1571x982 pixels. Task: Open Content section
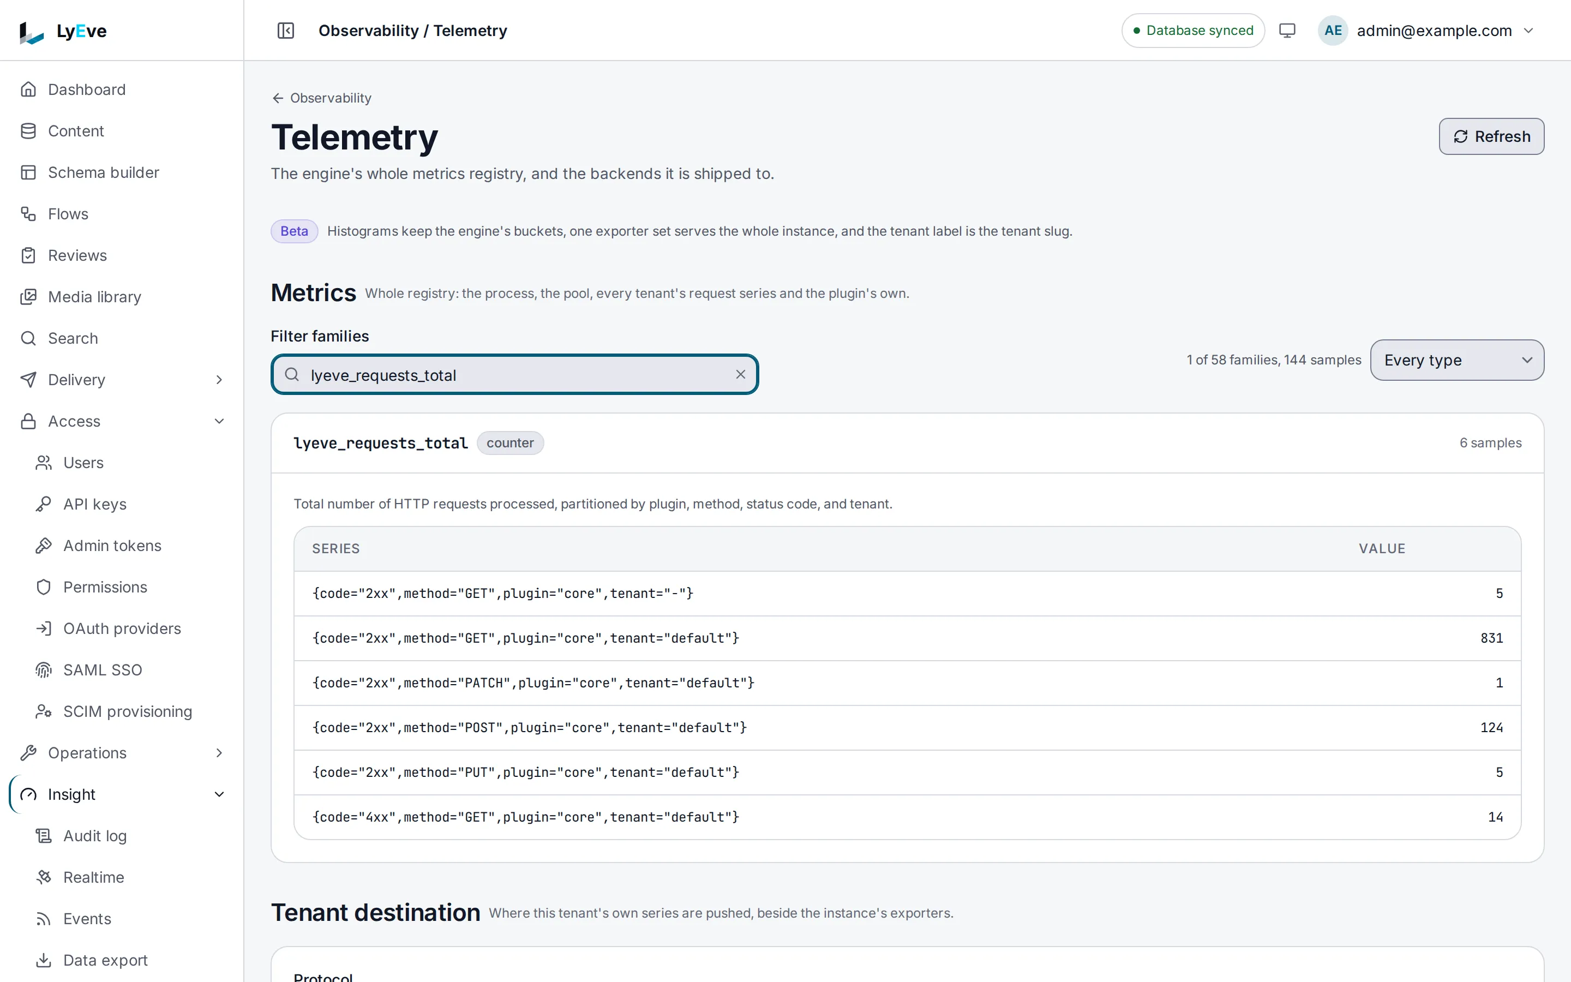(122, 131)
